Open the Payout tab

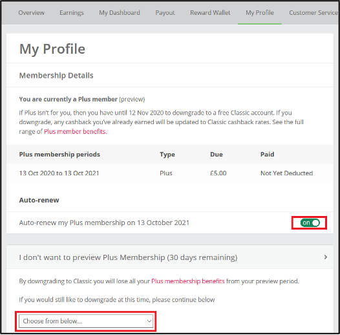(x=165, y=13)
